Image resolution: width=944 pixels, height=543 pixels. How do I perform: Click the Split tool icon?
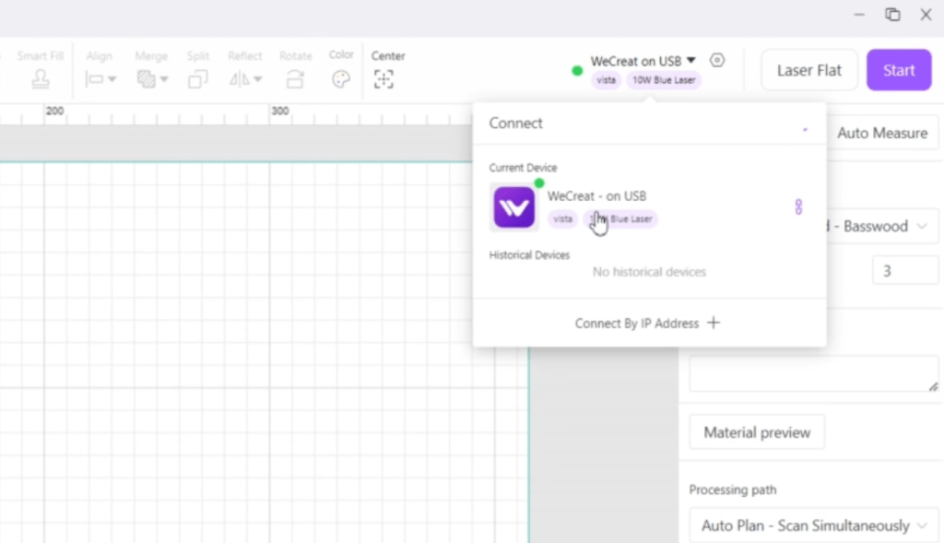click(197, 79)
